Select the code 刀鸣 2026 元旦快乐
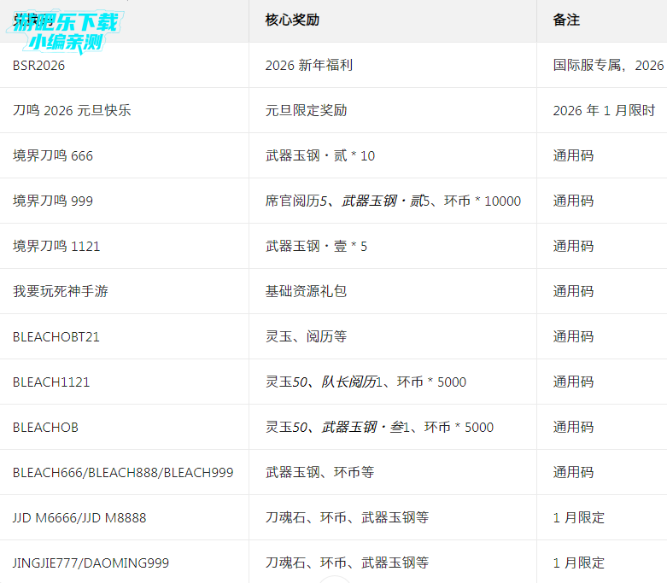The height and width of the screenshot is (583, 667). coord(72,111)
